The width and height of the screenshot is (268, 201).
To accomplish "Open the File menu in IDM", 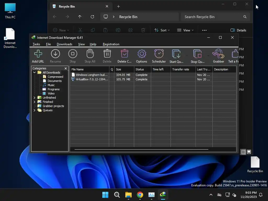I will [48, 44].
